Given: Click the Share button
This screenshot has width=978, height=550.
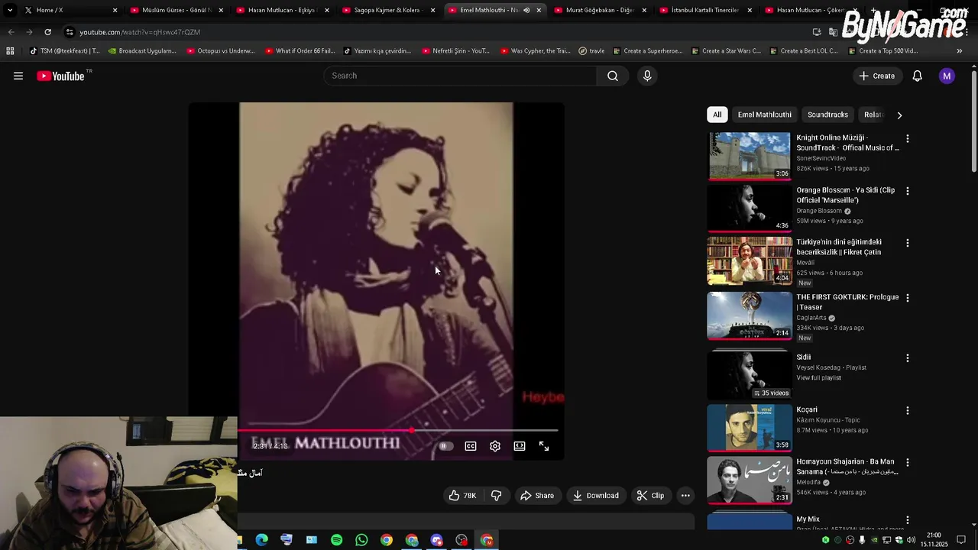Looking at the screenshot, I should pyautogui.click(x=537, y=496).
